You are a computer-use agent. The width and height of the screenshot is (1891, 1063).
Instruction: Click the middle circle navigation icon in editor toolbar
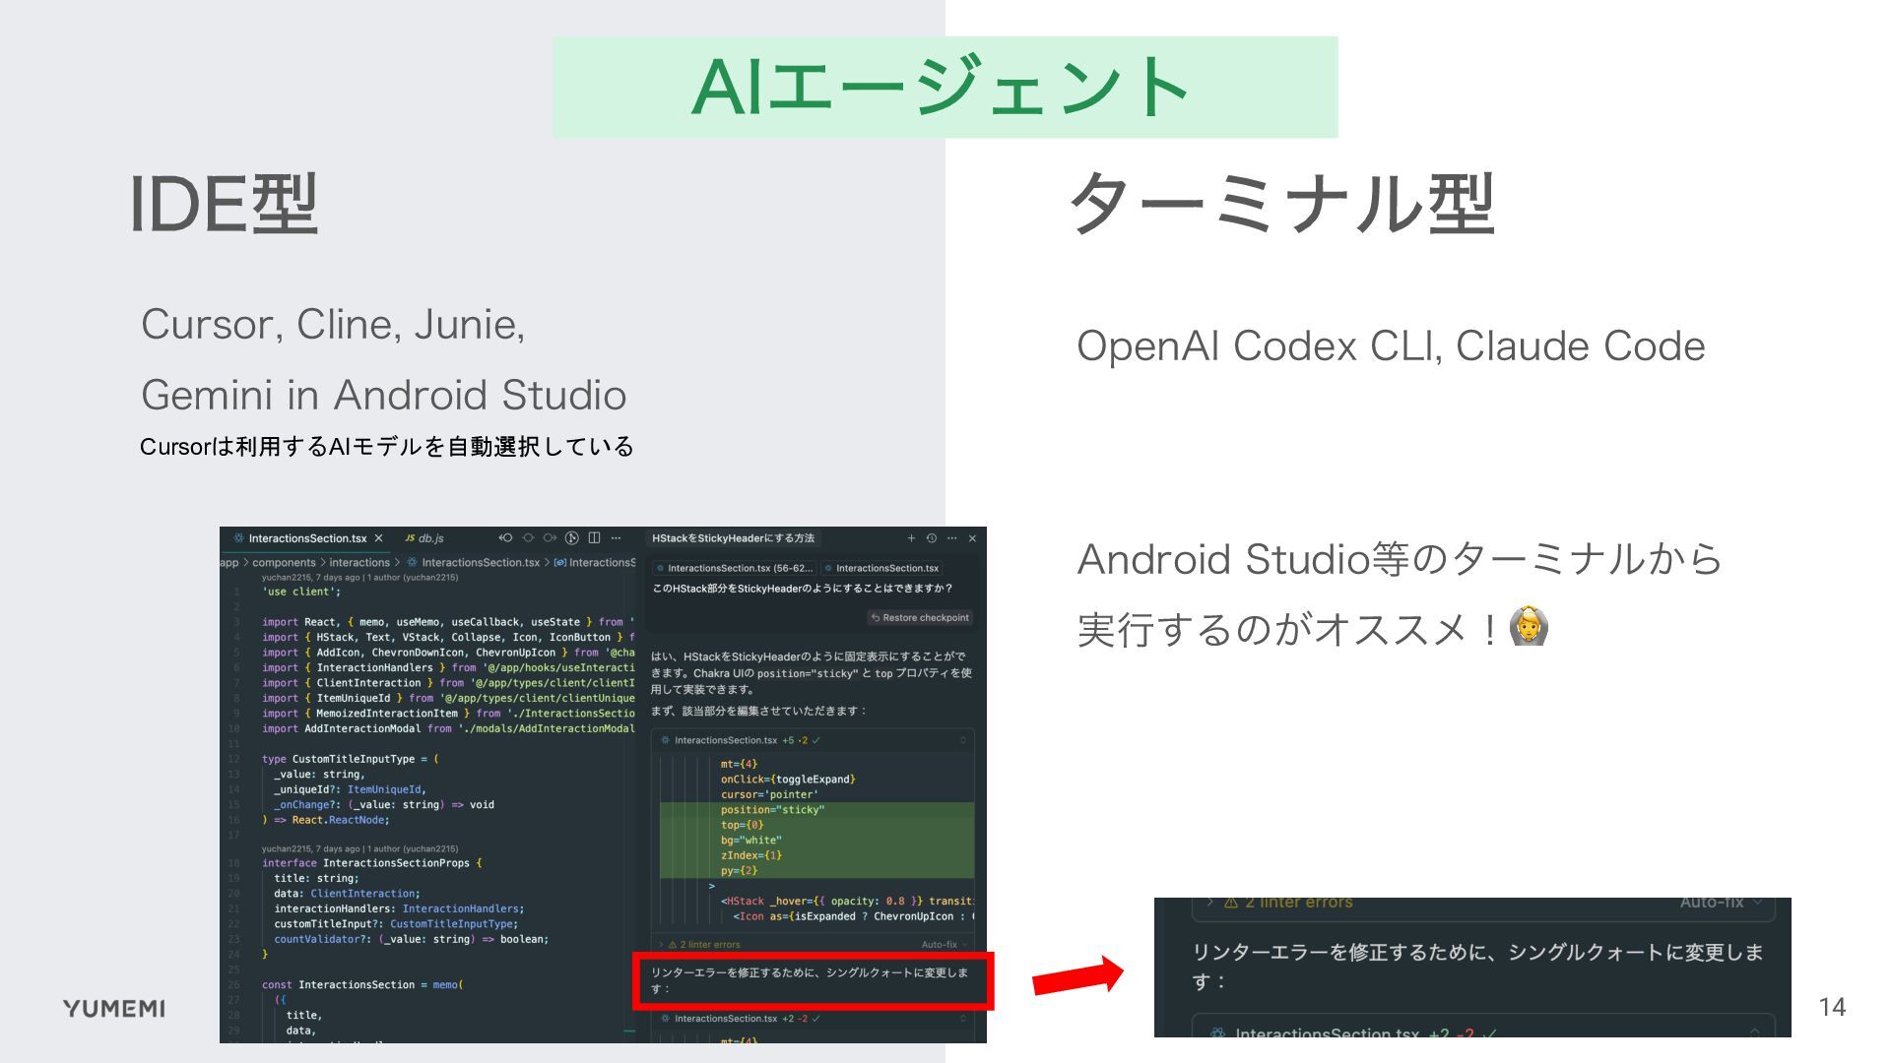click(x=528, y=538)
